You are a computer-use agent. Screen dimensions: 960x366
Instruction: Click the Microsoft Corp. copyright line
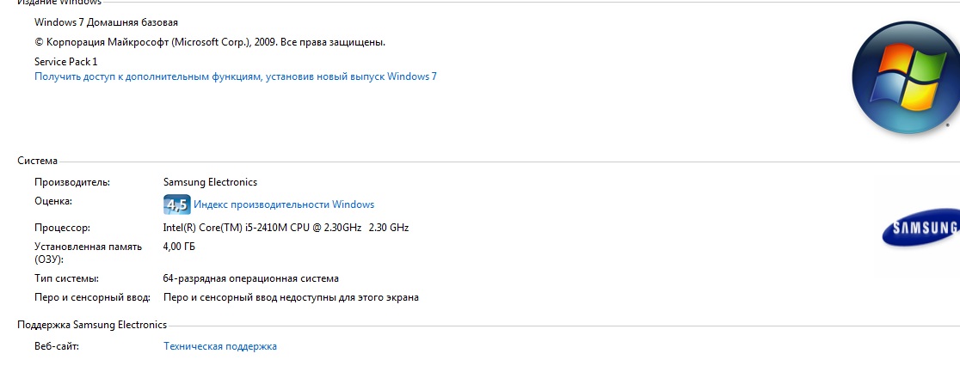pyautogui.click(x=210, y=43)
